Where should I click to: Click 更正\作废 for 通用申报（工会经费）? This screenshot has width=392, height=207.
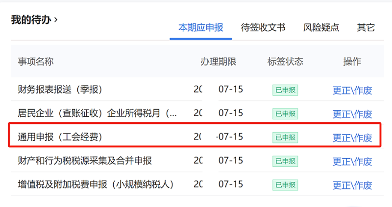(x=352, y=138)
